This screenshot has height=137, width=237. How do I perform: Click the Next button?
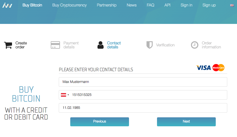(x=186, y=122)
